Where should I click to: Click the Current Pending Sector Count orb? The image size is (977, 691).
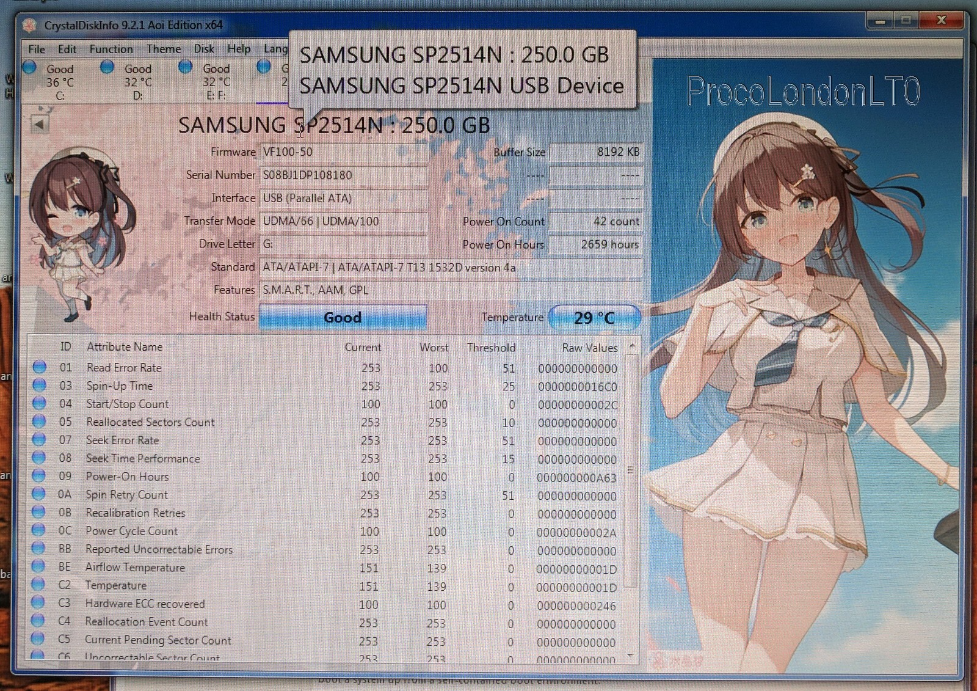(38, 638)
